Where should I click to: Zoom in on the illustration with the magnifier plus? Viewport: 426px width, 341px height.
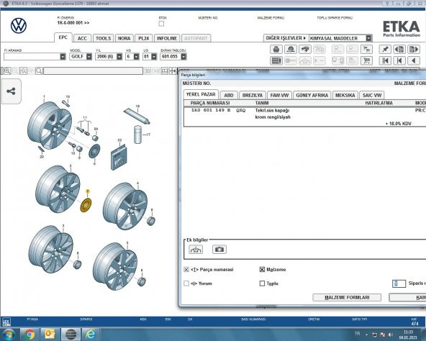point(7,71)
